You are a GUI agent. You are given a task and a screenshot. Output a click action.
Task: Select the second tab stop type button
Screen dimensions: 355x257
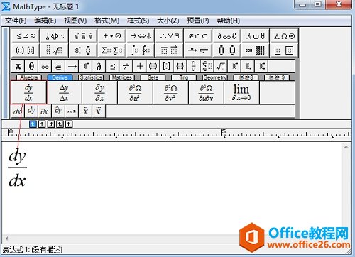42,124
